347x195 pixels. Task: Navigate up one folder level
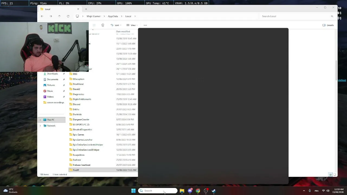point(59,16)
